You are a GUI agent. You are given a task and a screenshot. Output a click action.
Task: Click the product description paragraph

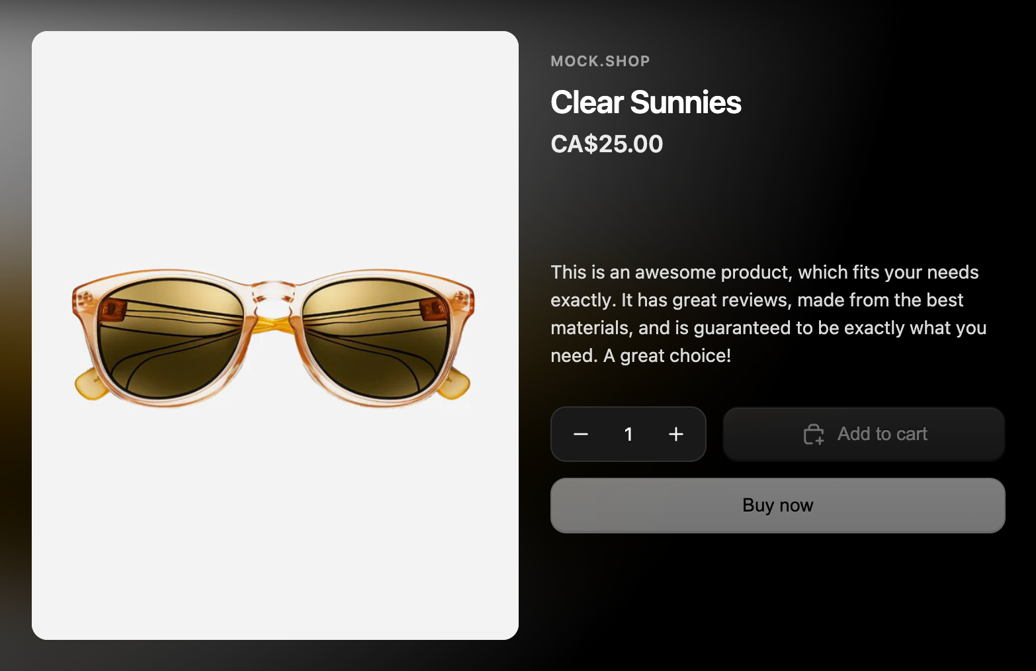tap(769, 314)
